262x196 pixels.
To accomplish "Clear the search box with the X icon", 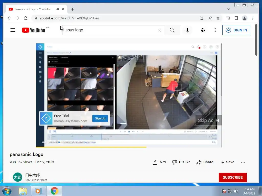I will [x=159, y=30].
